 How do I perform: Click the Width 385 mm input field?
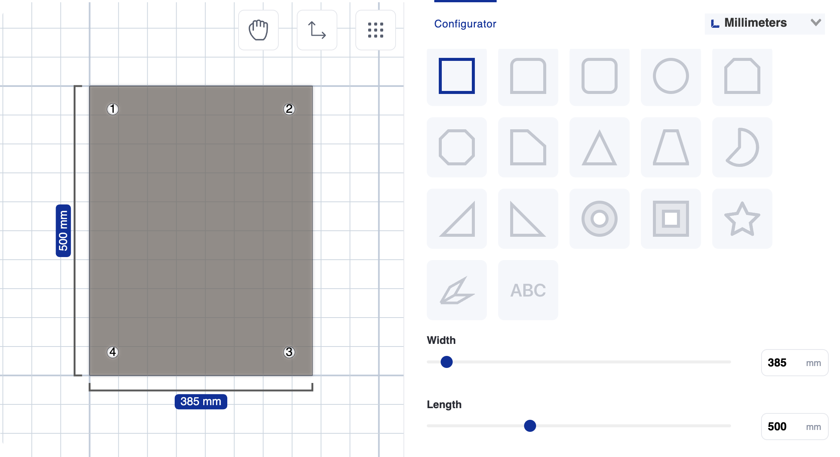(795, 363)
